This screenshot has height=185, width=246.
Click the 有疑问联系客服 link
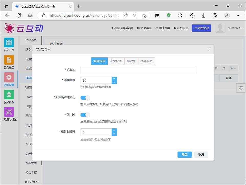(x=122, y=28)
